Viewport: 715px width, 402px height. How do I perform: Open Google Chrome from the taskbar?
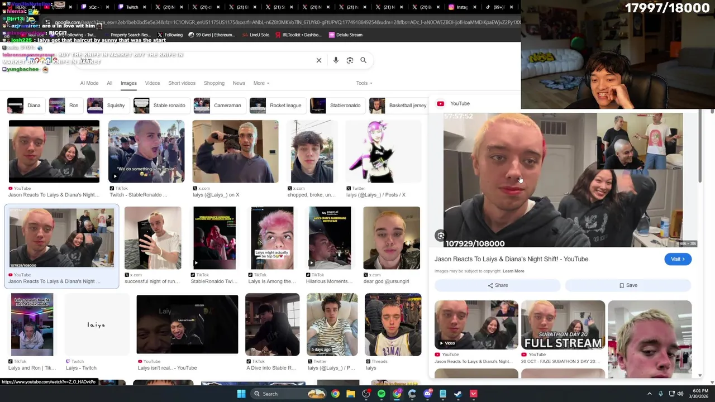tap(335, 394)
